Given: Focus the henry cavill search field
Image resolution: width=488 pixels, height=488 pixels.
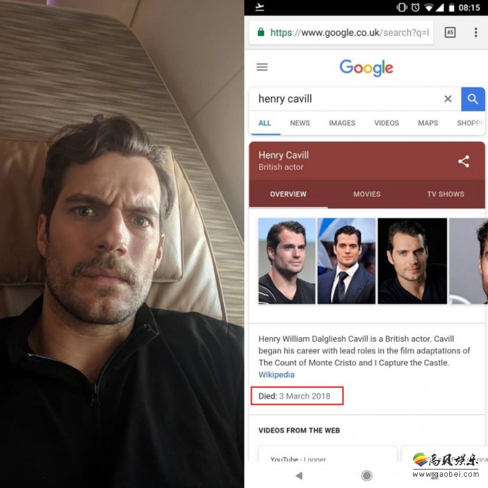Looking at the screenshot, I should coord(346,99).
